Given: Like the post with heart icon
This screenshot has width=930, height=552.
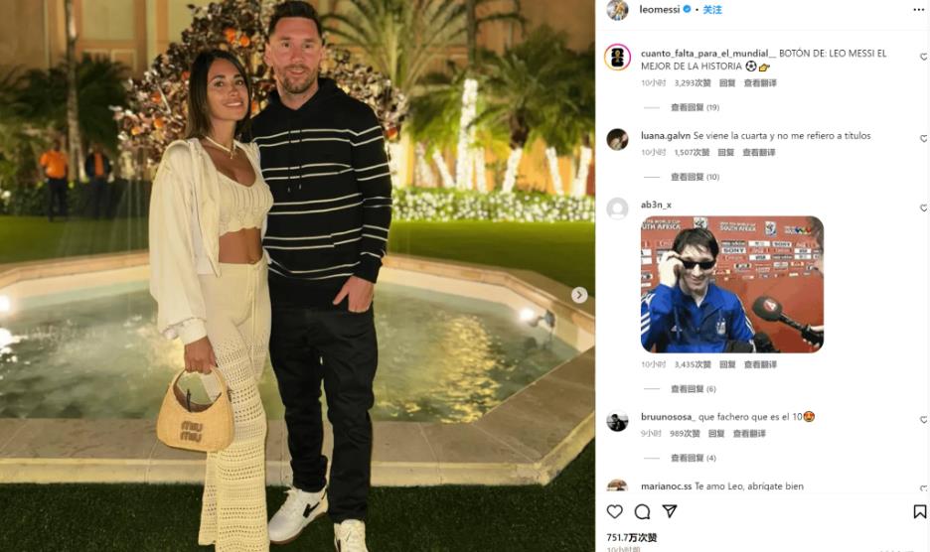Looking at the screenshot, I should click(614, 511).
